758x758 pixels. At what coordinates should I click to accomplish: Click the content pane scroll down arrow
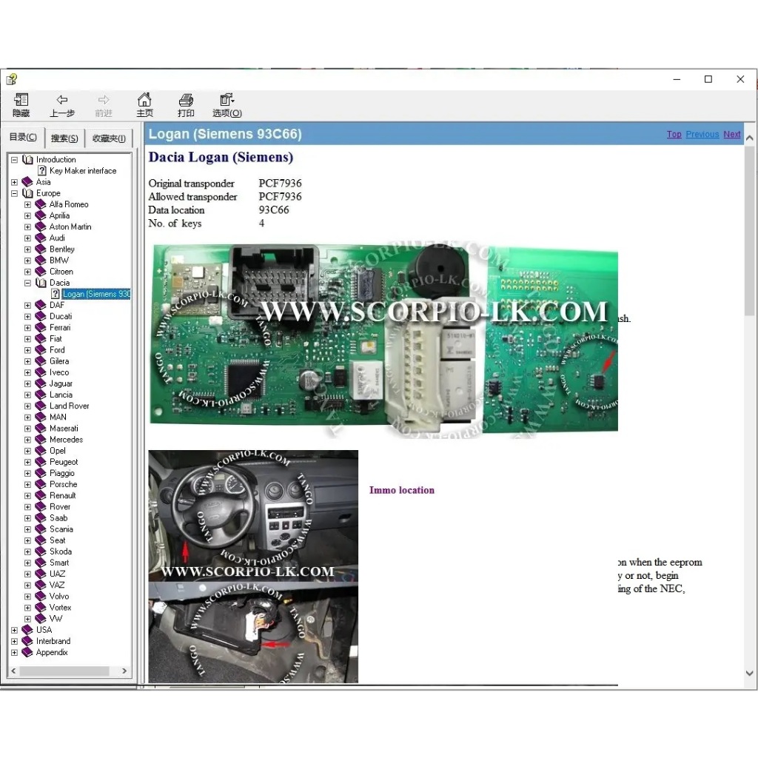tap(749, 673)
